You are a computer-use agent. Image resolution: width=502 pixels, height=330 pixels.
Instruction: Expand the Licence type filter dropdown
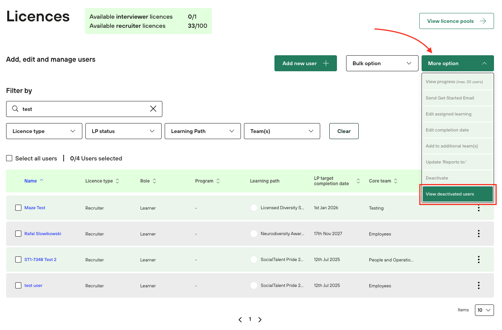44,131
